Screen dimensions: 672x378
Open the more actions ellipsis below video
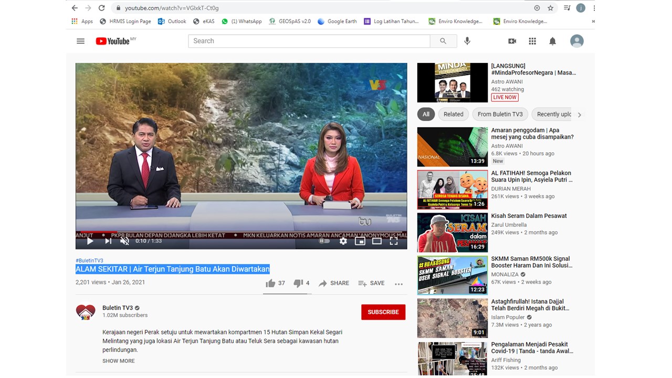[x=399, y=284]
